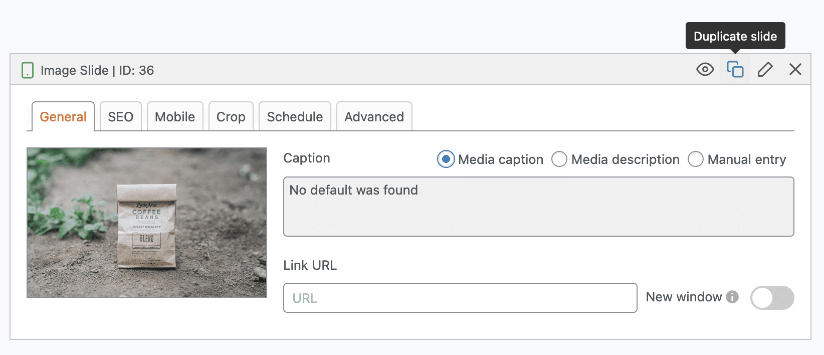Select the Media caption radio option
The width and height of the screenshot is (824, 355).
(x=446, y=159)
